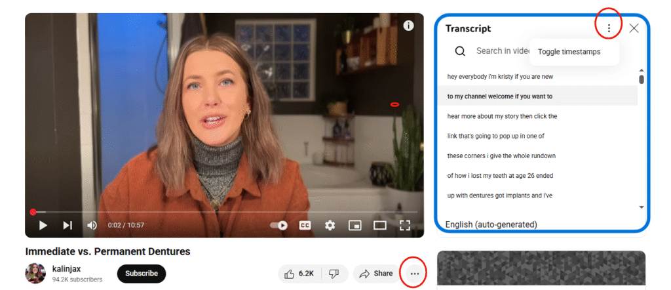Click the 94.2K subscribers text

tap(77, 280)
